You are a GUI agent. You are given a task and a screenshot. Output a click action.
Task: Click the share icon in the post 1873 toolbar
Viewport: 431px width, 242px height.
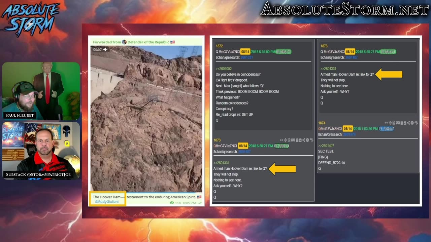point(304,140)
